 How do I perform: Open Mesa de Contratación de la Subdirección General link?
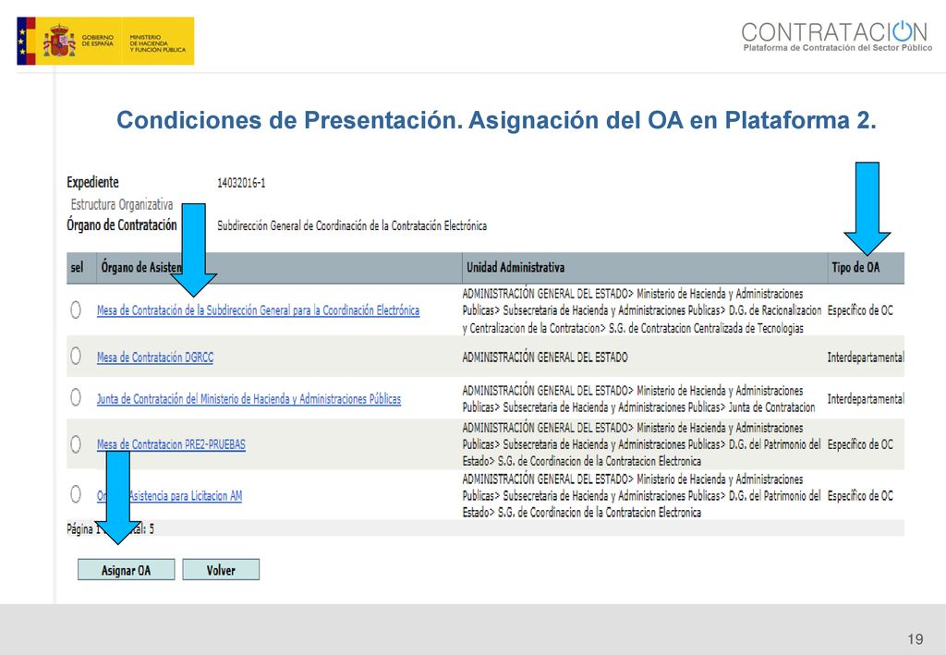pos(259,310)
